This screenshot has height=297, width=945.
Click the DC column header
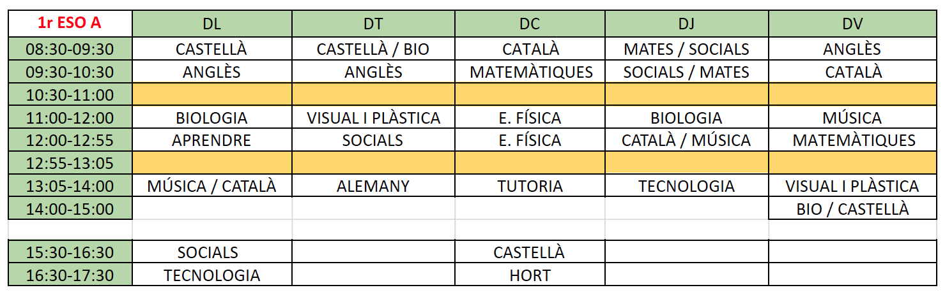pyautogui.click(x=530, y=24)
